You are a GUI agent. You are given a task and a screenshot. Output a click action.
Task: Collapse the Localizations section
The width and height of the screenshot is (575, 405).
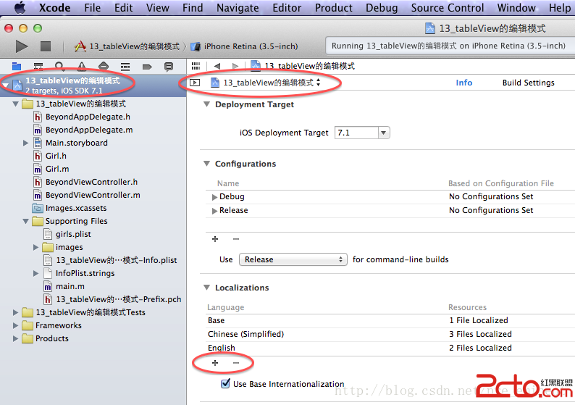[x=207, y=288]
